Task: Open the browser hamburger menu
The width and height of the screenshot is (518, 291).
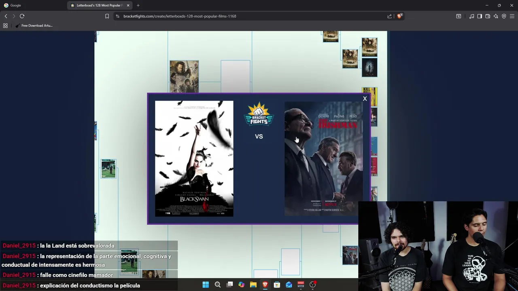Action: pyautogui.click(x=512, y=16)
